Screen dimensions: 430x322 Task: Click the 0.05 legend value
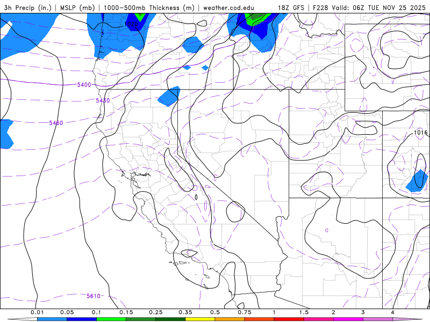pos(67,312)
